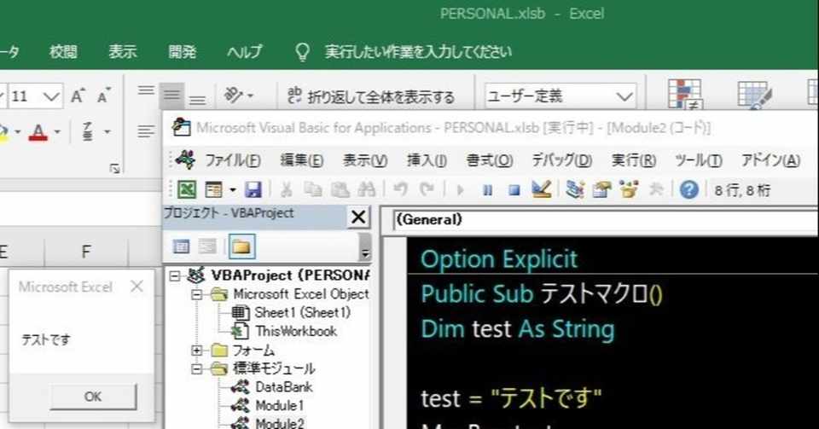Open the ユーザー定義 number format dropdown
The image size is (819, 429).
624,97
